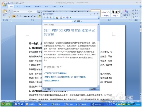Go back in Word Help window
The width and height of the screenshot is (142, 107).
[x=44, y=18]
